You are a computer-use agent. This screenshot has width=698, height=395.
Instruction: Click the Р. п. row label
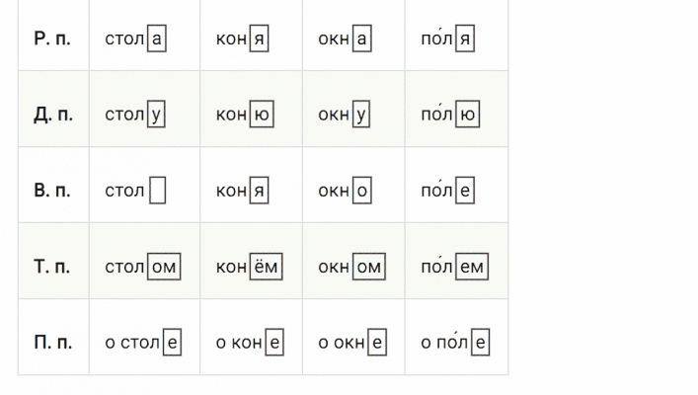(52, 39)
